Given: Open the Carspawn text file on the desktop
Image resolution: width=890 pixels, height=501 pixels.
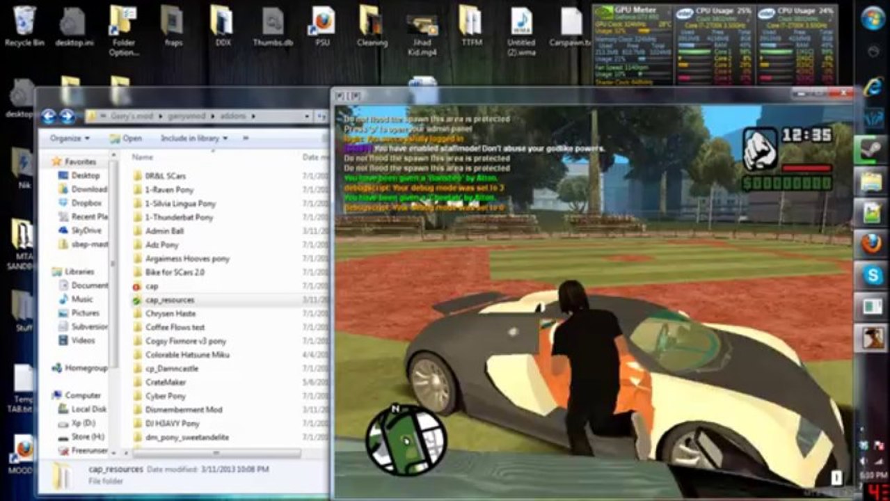Looking at the screenshot, I should click(570, 26).
